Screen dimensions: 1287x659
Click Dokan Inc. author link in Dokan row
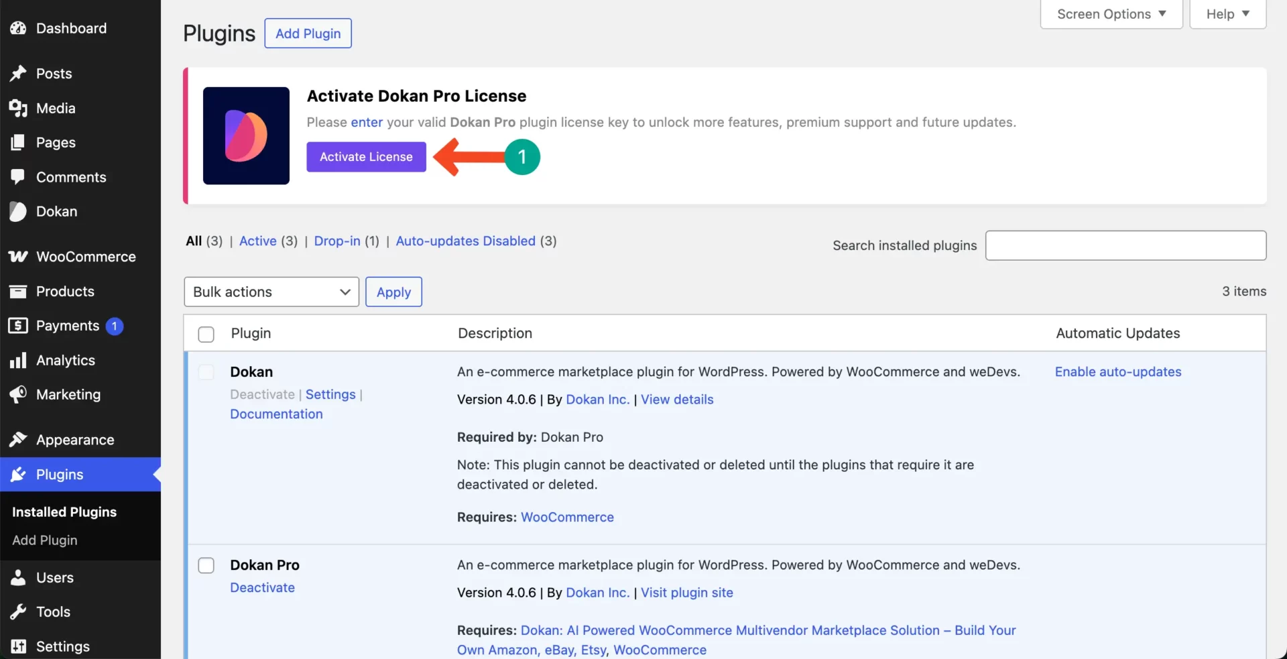pyautogui.click(x=598, y=400)
